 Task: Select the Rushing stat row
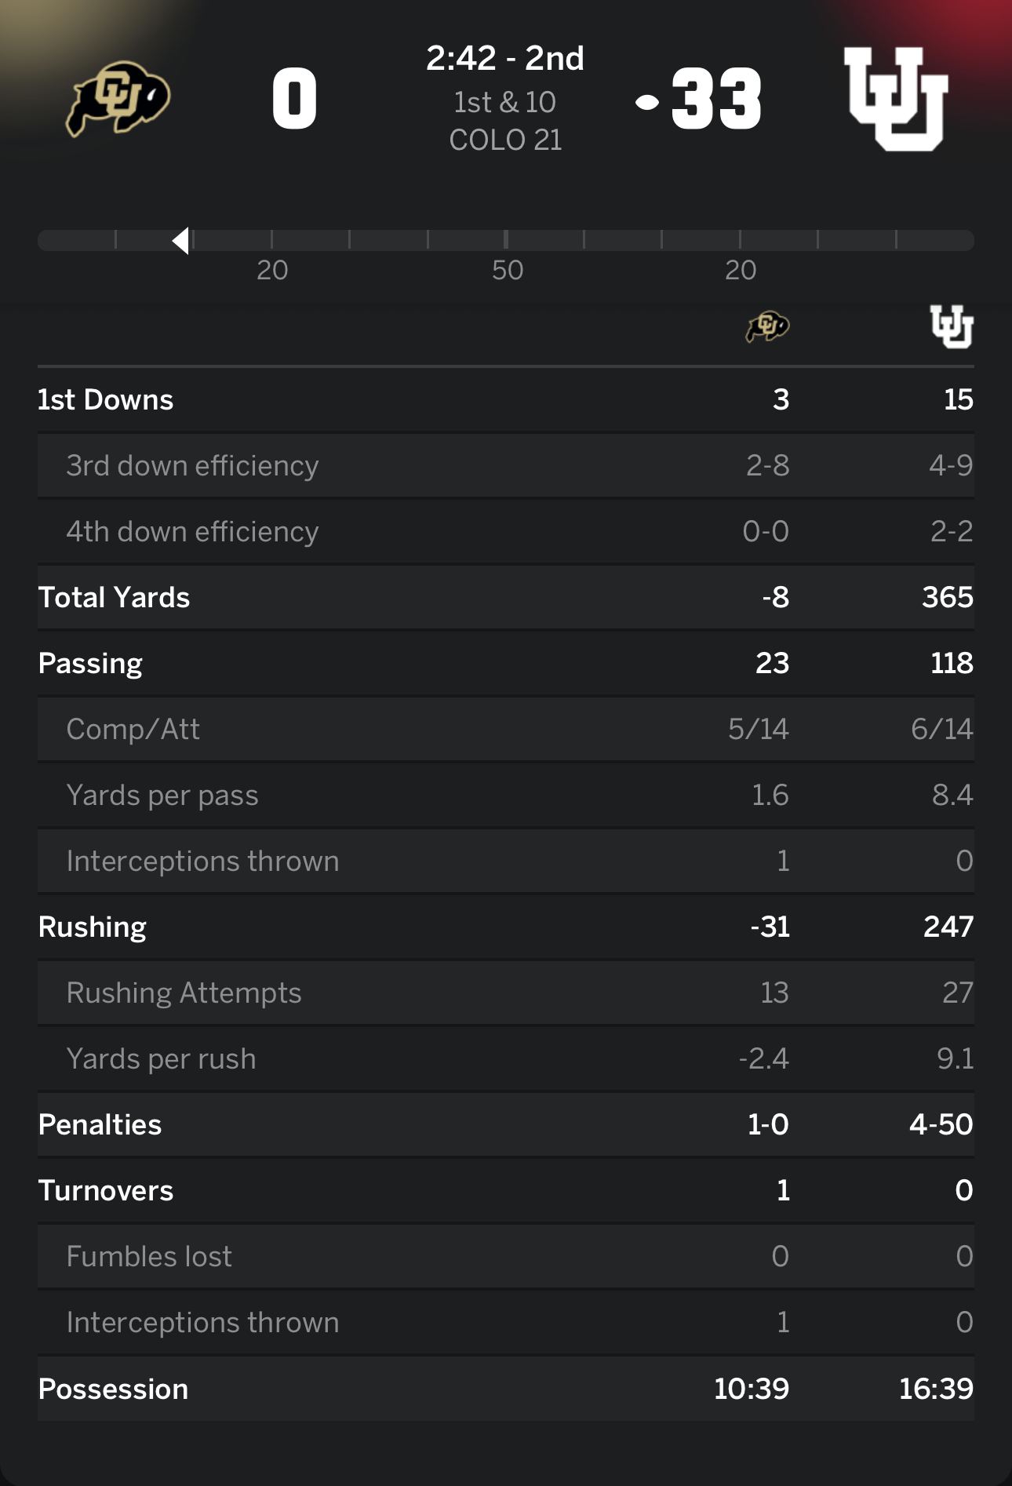pyautogui.click(x=505, y=927)
